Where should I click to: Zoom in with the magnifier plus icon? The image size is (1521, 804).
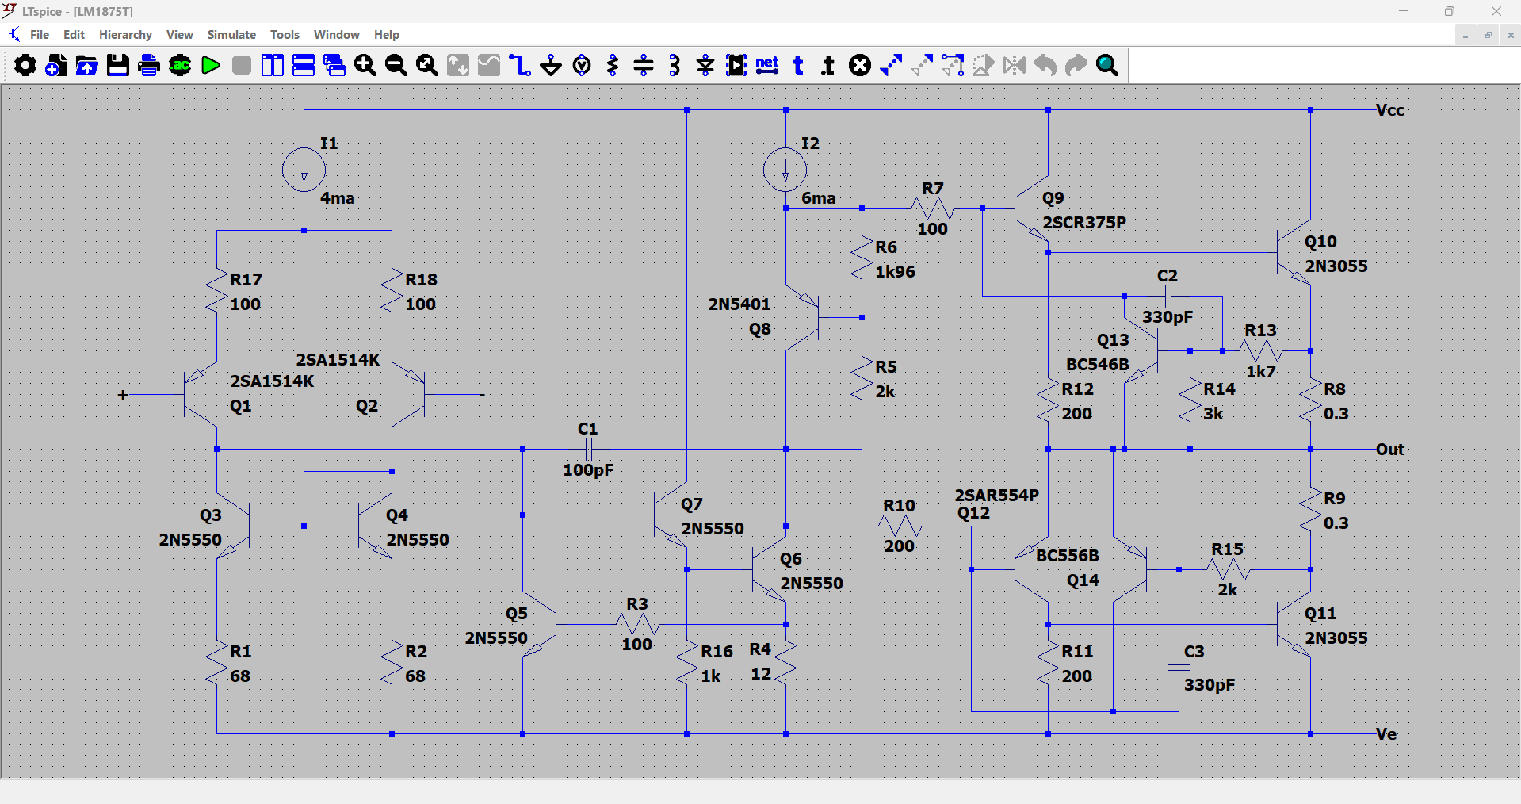(x=365, y=65)
